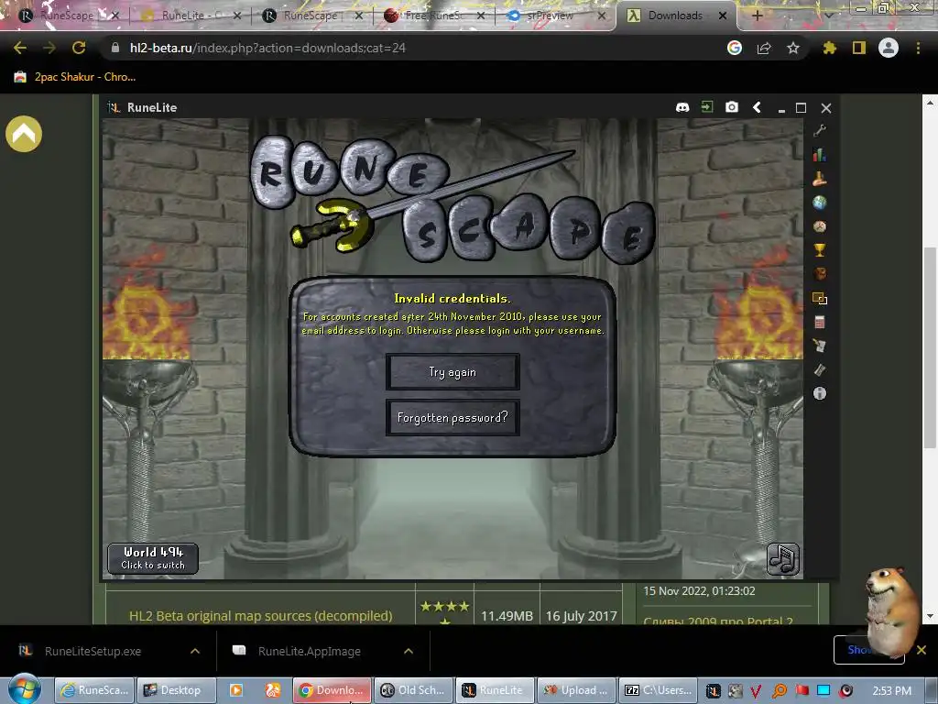The height and width of the screenshot is (704, 938).
Task: Click the Forgotten password? button
Action: [x=453, y=417]
